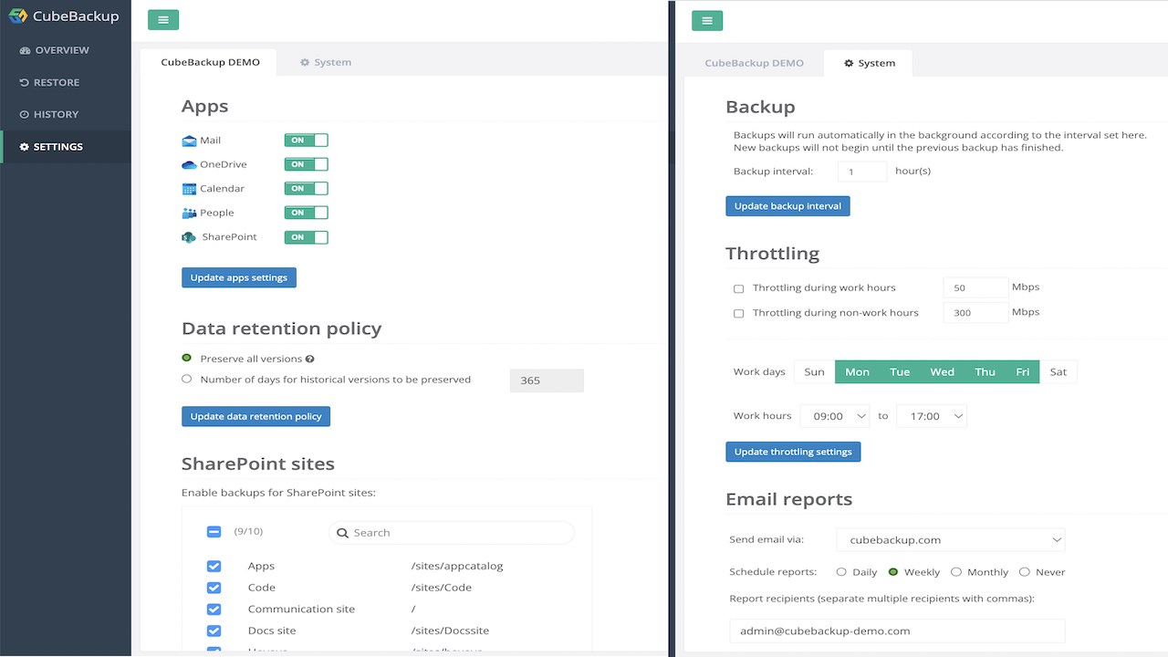The height and width of the screenshot is (657, 1168).
Task: Uncheck the Communication site checkbox
Action: (x=214, y=610)
